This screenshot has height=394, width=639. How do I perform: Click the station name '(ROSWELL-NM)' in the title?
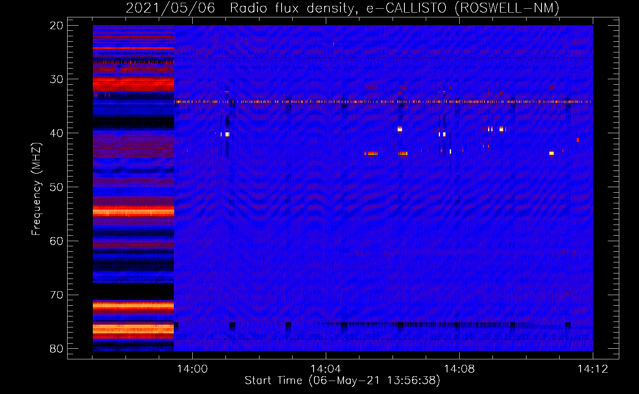pyautogui.click(x=507, y=8)
